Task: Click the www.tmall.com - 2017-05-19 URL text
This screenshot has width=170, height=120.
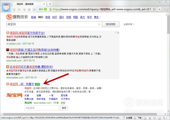Action: (x=20, y=61)
